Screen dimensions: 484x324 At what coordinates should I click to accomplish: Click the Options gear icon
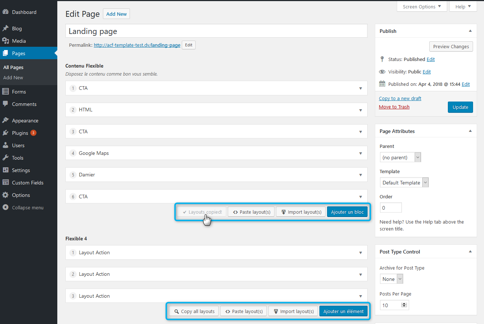(5, 195)
